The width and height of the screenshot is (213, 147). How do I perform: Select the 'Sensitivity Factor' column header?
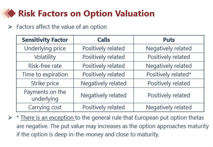tap(45, 40)
